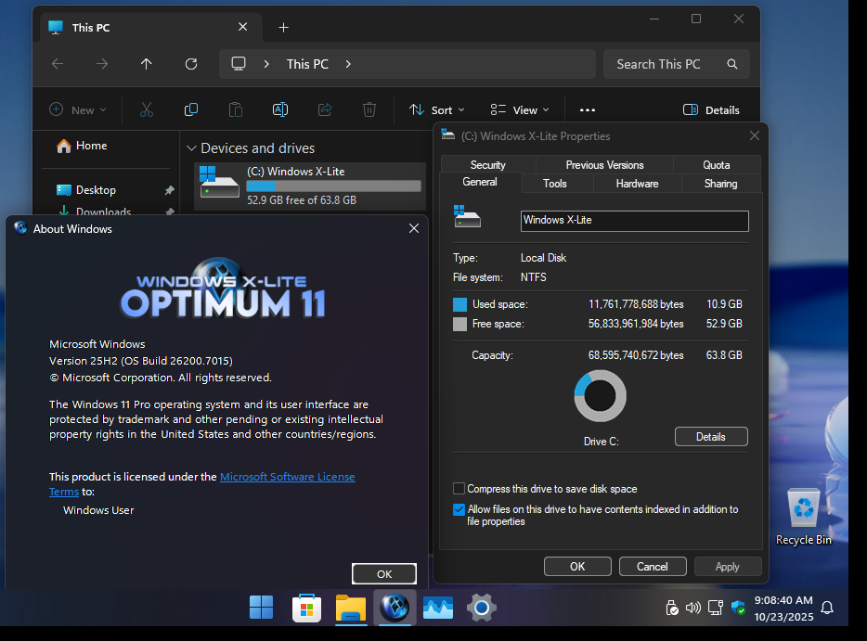Open File Explorer from taskbar
Image resolution: width=867 pixels, height=641 pixels.
tap(351, 608)
